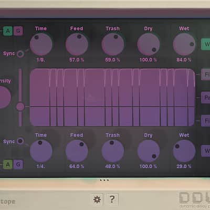Click the lower Trash value 48.0 %
Image resolution: width=210 pixels, height=210 pixels.
click(x=112, y=166)
